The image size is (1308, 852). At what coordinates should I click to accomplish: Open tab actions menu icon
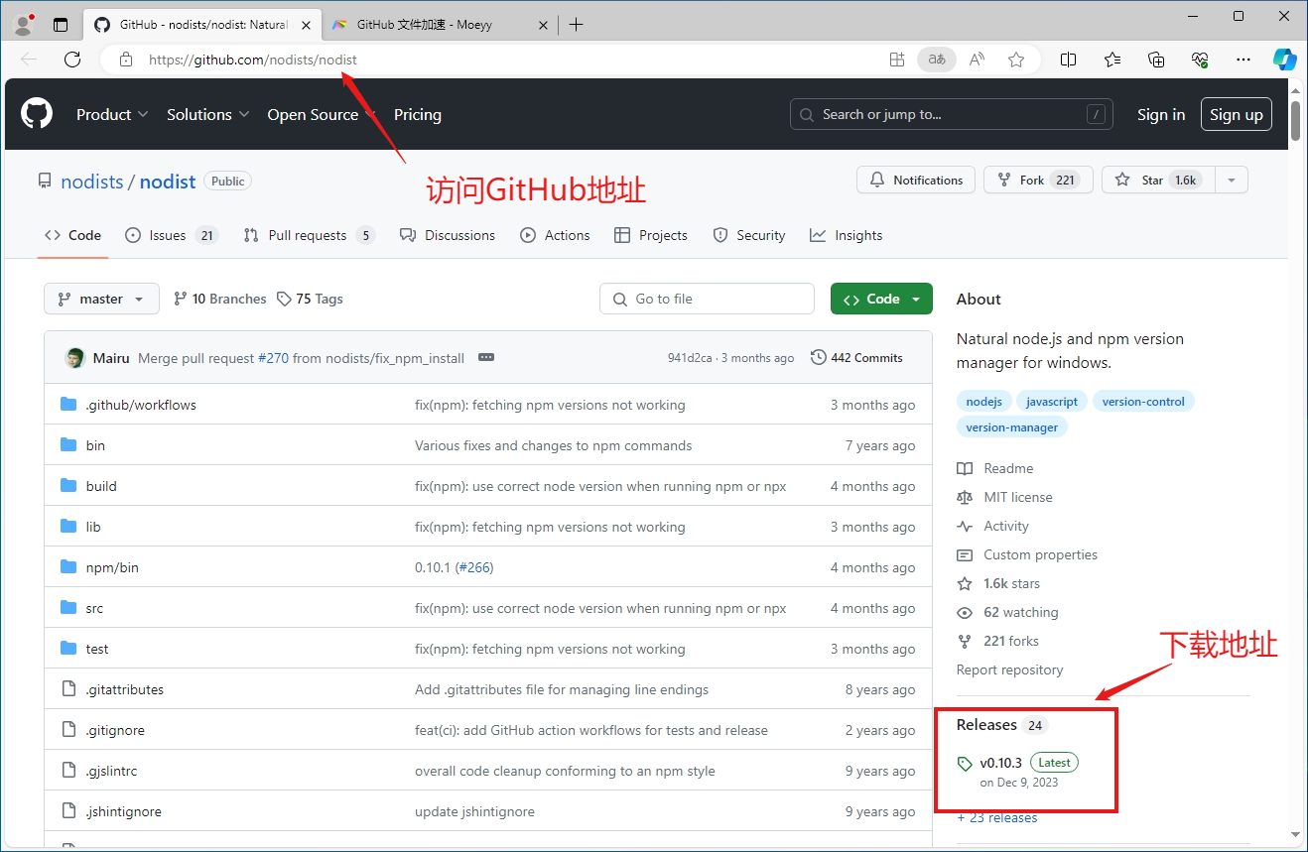(61, 25)
